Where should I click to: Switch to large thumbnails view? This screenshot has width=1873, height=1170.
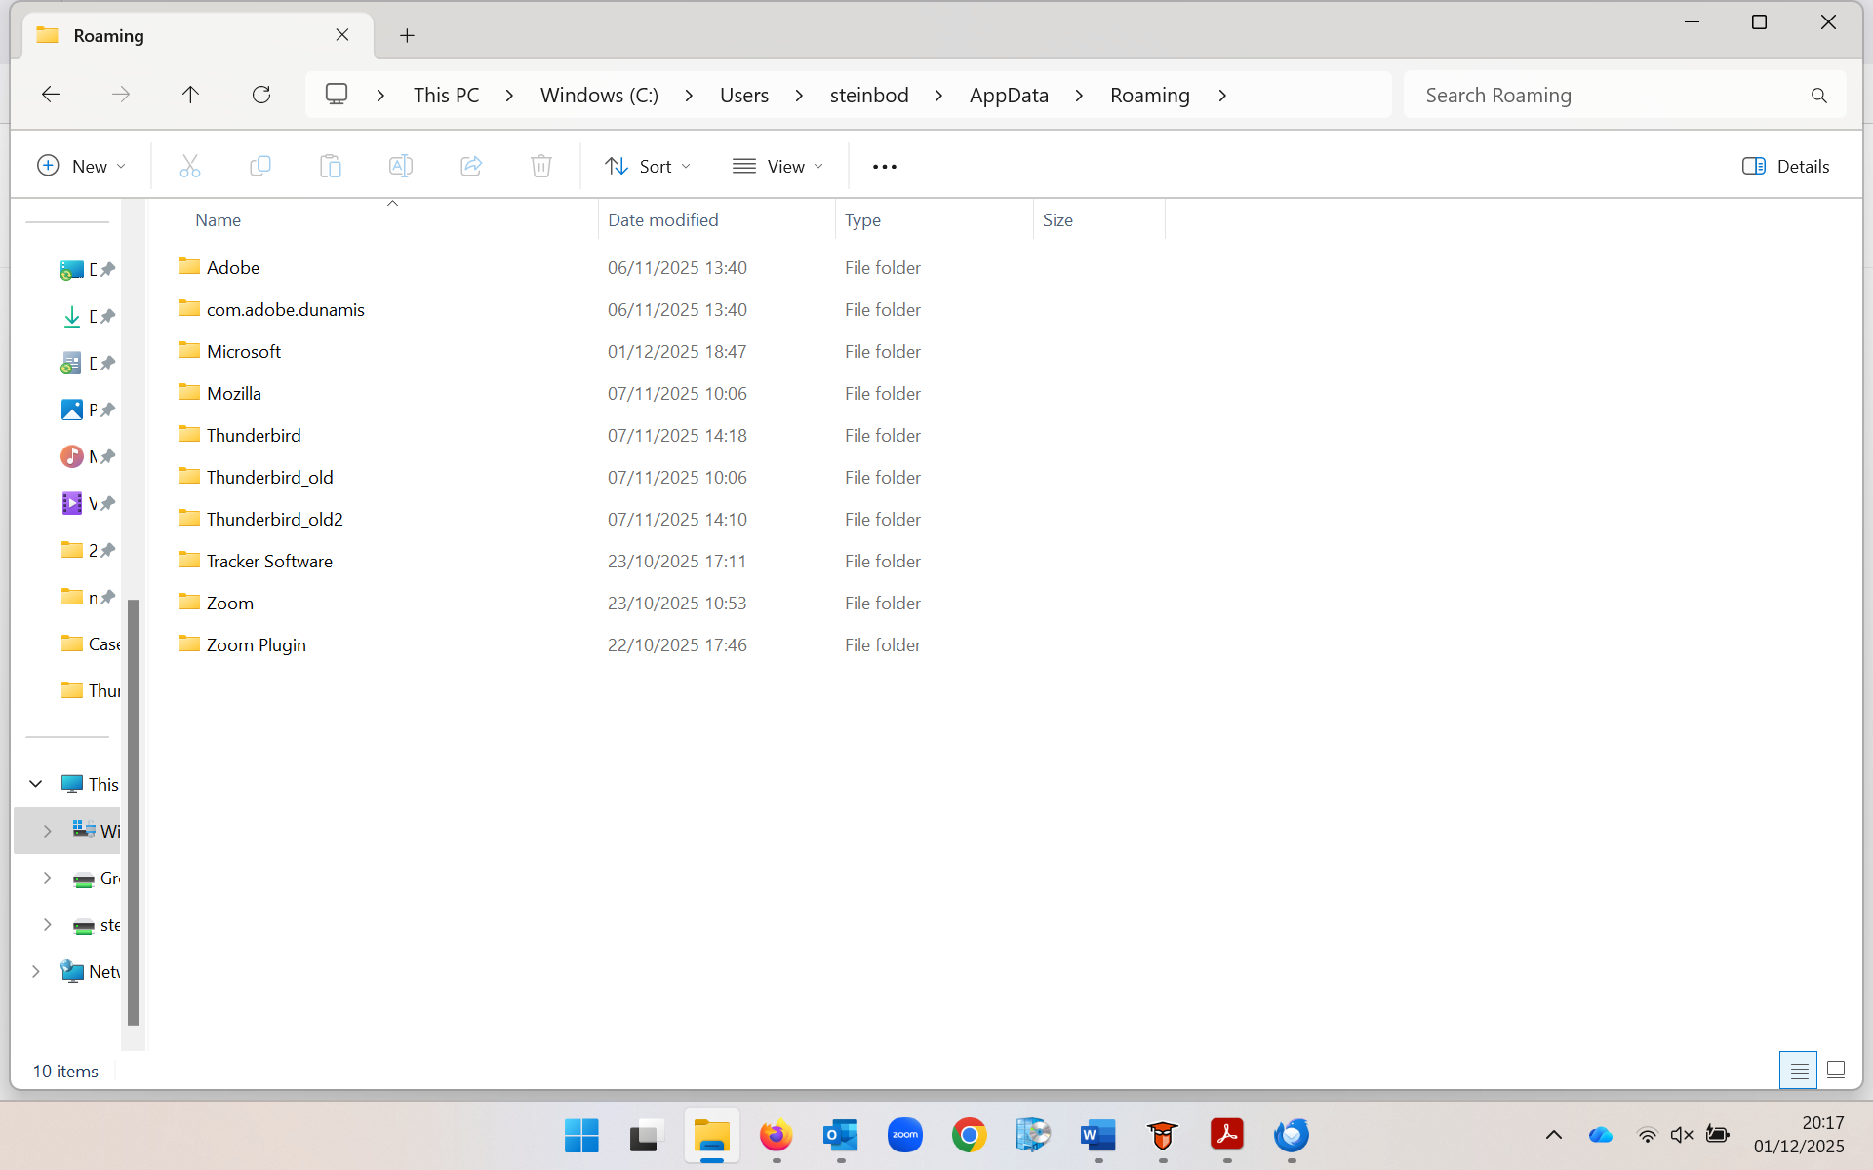[1836, 1070]
